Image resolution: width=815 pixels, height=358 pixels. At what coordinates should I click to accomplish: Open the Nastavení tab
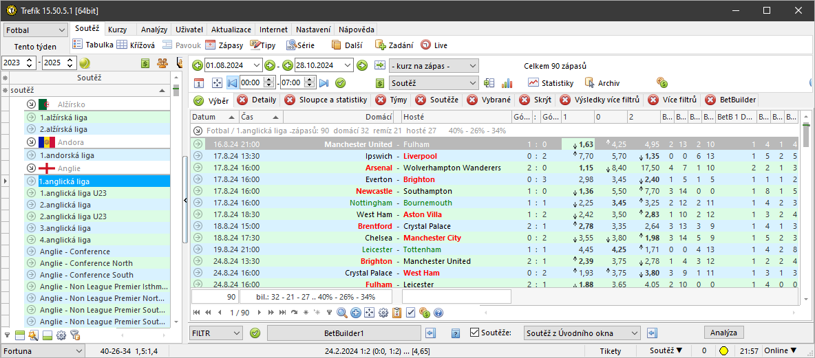pyautogui.click(x=312, y=30)
